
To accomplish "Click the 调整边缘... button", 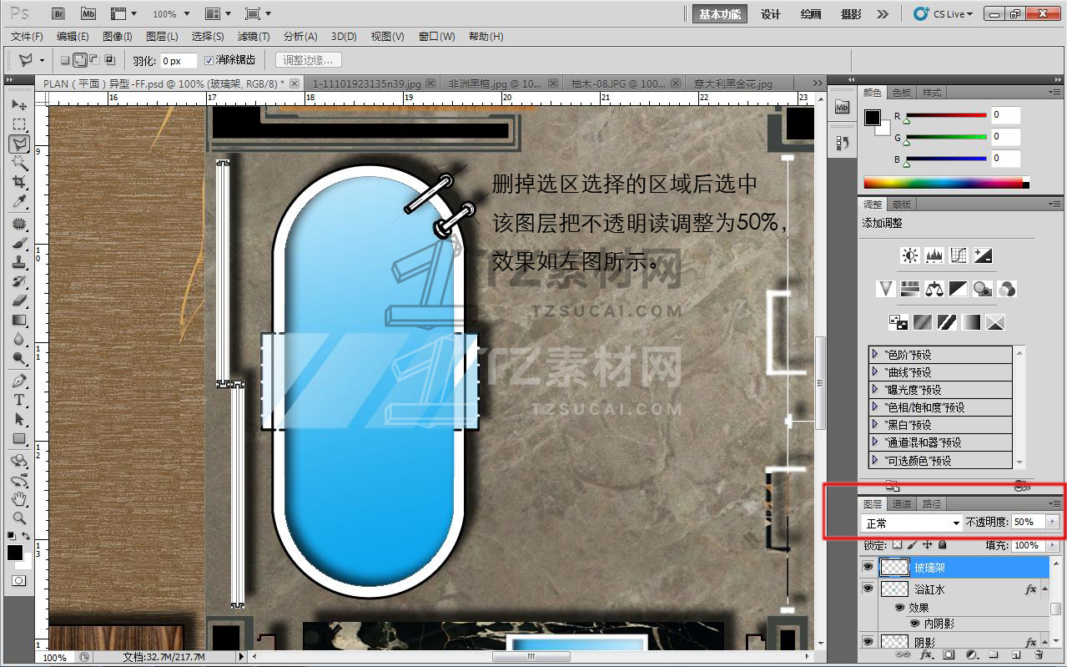I will click(308, 60).
